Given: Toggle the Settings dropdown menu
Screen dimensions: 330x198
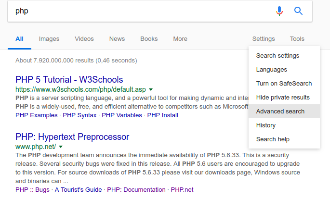Looking at the screenshot, I should coord(264,39).
